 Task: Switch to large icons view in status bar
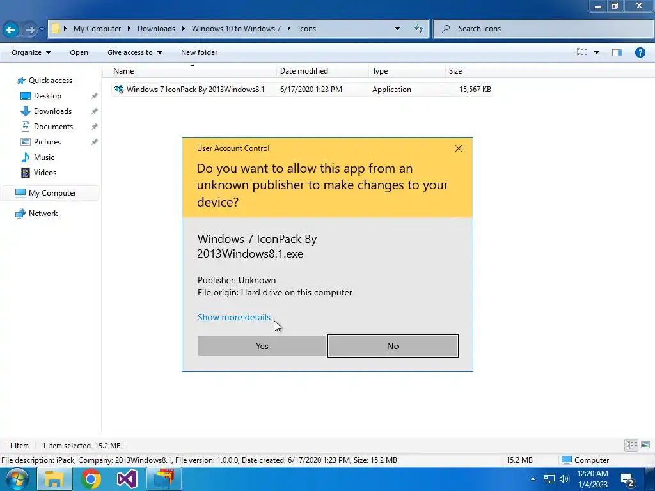645,445
